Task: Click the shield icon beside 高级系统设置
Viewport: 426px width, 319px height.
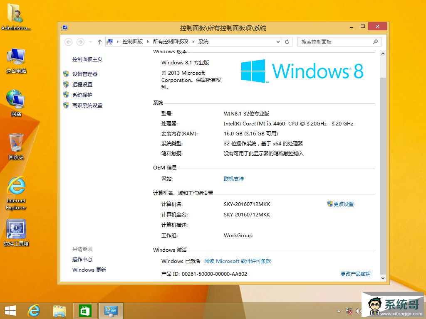Action: (x=66, y=105)
